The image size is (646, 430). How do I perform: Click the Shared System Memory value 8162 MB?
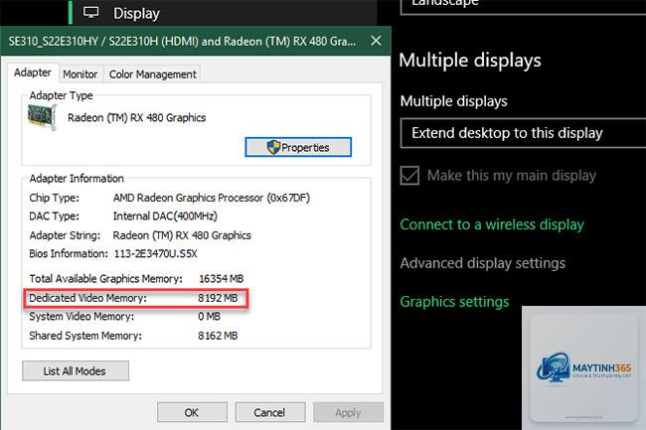pos(218,336)
